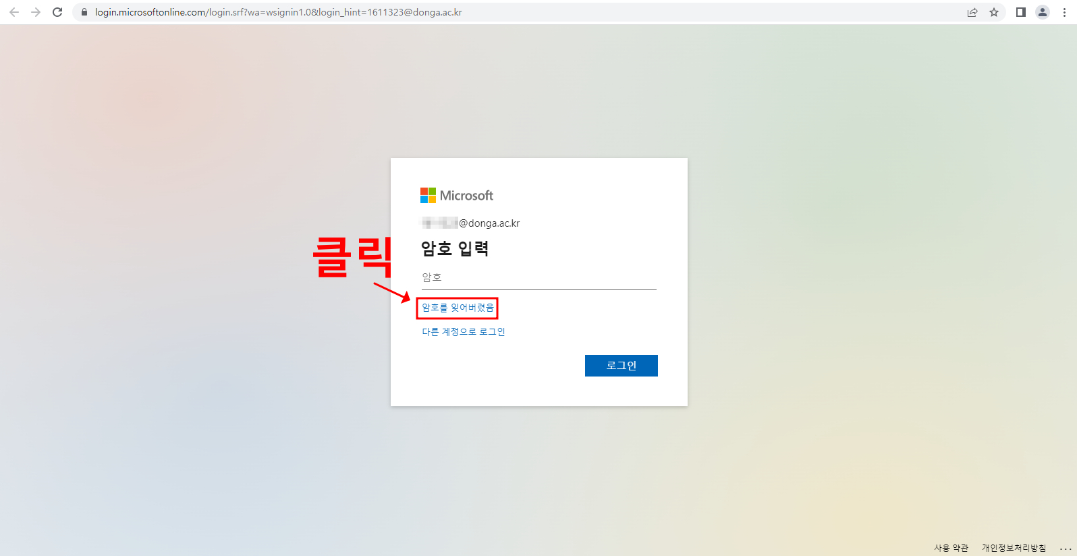The height and width of the screenshot is (556, 1077).
Task: Focus the 암호 password input field
Action: [x=538, y=277]
